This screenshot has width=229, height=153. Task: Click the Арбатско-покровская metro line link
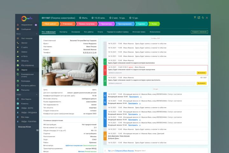click(x=73, y=146)
